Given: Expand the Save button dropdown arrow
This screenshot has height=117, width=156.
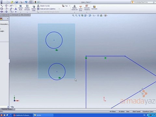Looking at the screenshot, I should pyautogui.click(x=19, y=2).
